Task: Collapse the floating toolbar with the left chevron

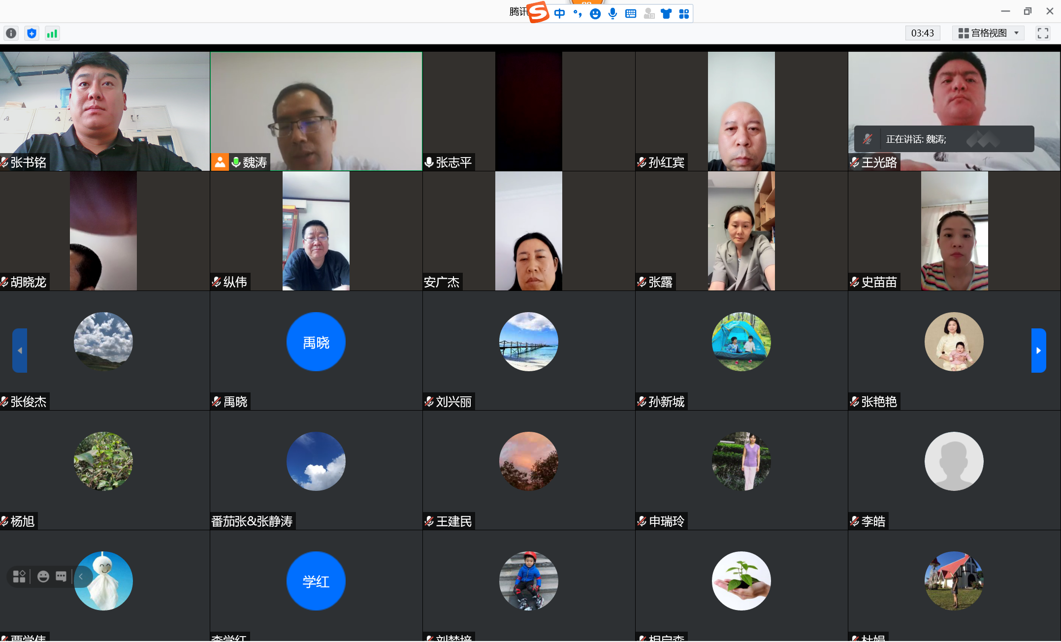Action: pos(81,577)
